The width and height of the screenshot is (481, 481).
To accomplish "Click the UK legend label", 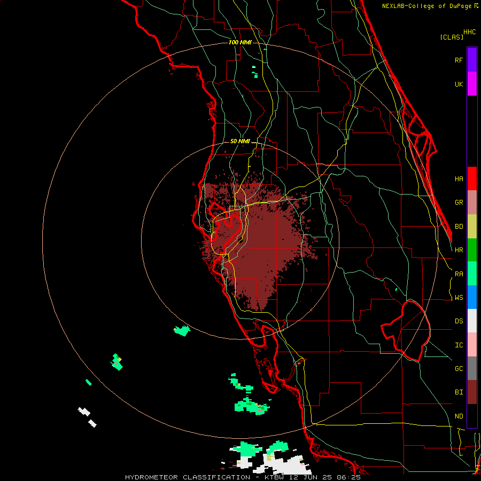I will (x=459, y=84).
